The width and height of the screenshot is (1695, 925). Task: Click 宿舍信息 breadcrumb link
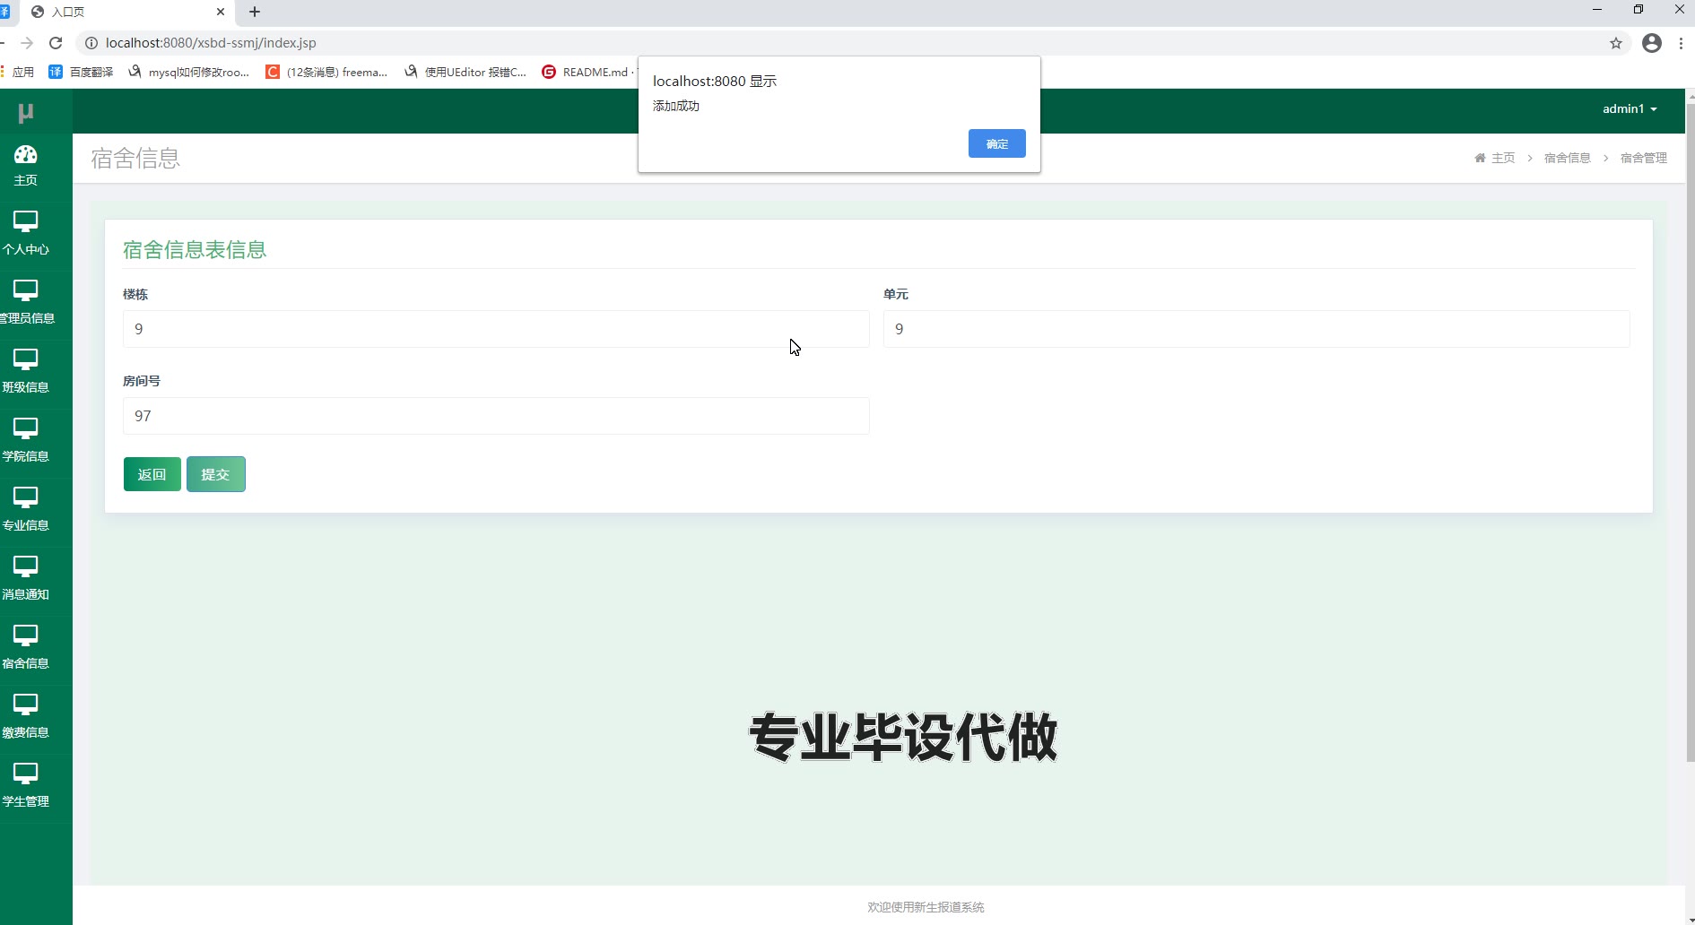click(1567, 158)
